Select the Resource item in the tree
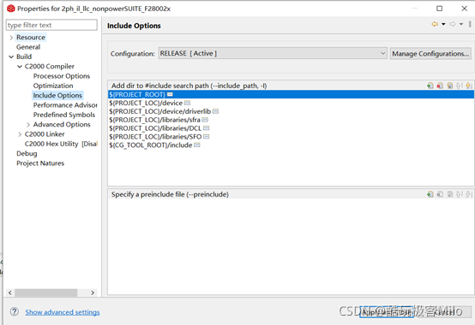 pyautogui.click(x=31, y=38)
